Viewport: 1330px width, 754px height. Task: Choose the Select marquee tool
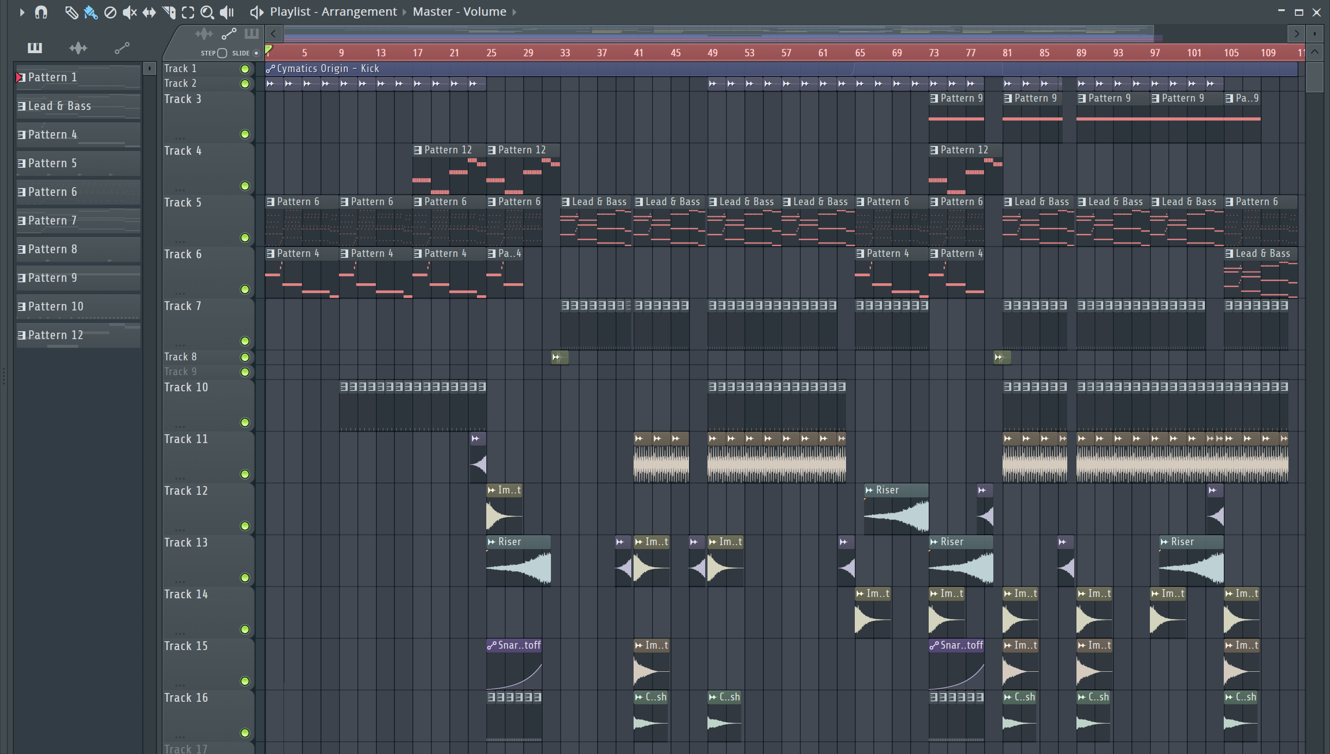tap(188, 12)
